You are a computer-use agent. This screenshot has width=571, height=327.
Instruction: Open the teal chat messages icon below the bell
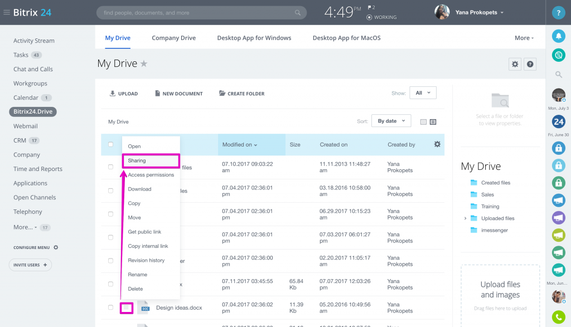[558, 55]
